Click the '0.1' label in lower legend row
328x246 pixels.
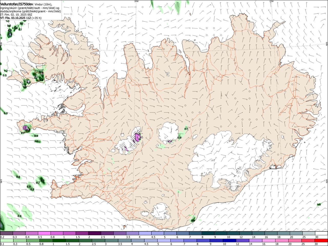tap(2, 244)
